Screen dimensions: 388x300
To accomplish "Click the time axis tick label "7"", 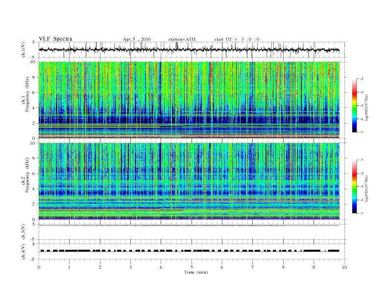I will coord(253,267).
